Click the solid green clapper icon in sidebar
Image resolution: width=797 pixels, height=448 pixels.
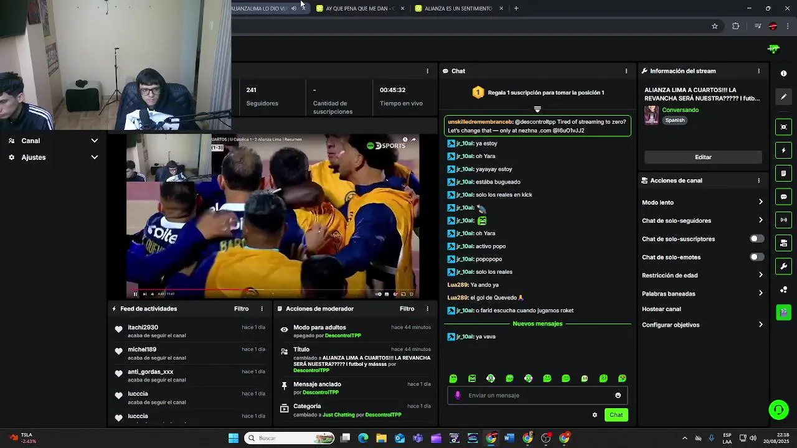point(783,312)
